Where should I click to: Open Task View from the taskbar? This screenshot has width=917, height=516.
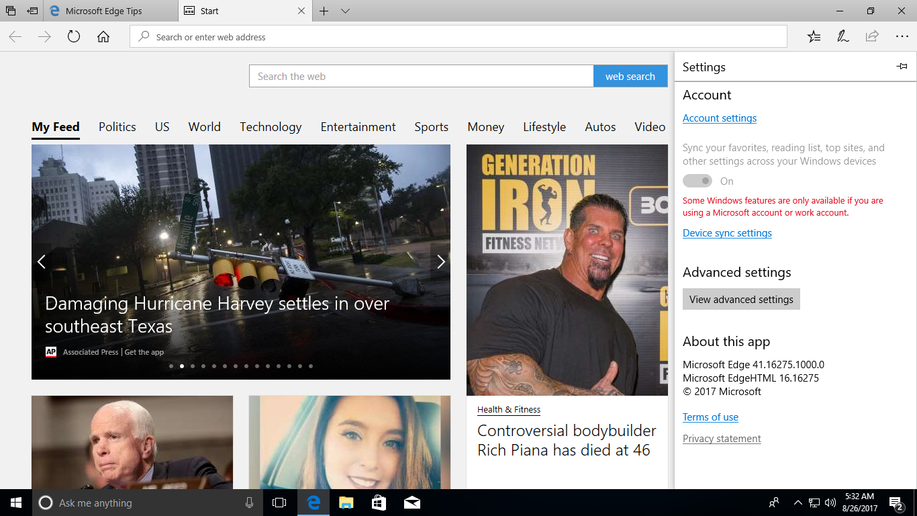279,503
